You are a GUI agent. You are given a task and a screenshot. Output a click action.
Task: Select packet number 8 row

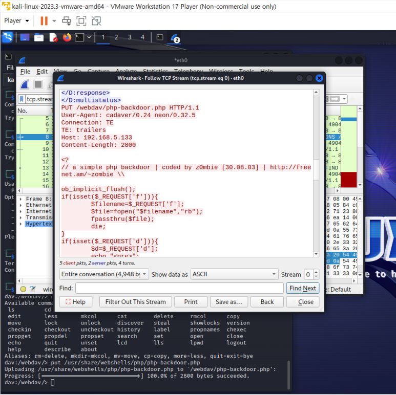pyautogui.click(x=35, y=137)
